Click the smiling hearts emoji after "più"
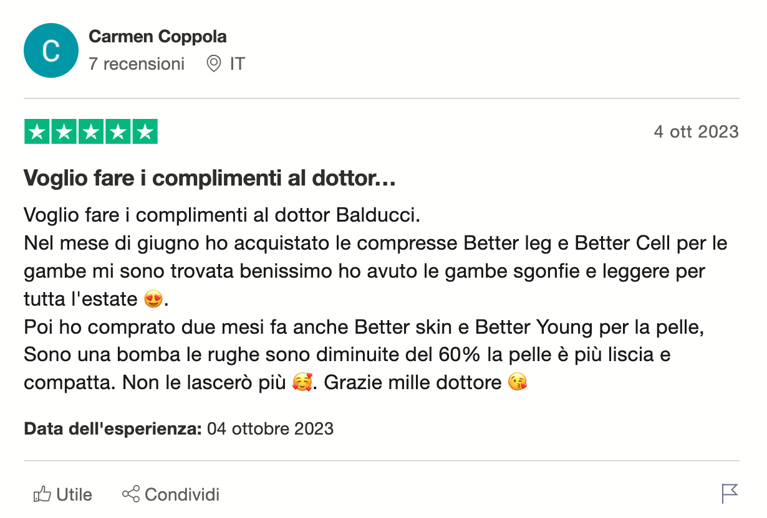Image resolution: width=767 pixels, height=518 pixels. click(301, 382)
